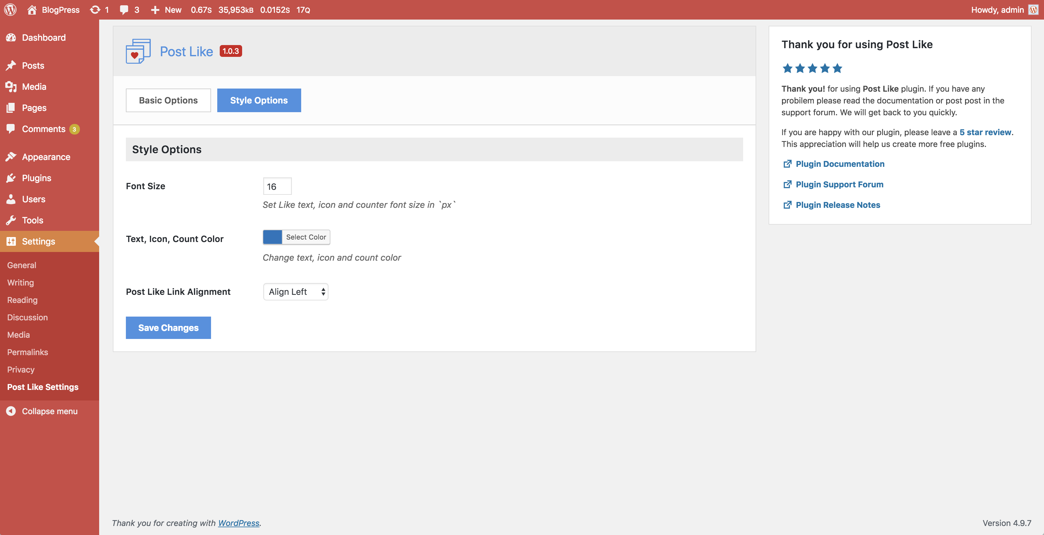Viewport: 1044px width, 535px height.
Task: Click the 0.0152s query time stat
Action: click(275, 10)
